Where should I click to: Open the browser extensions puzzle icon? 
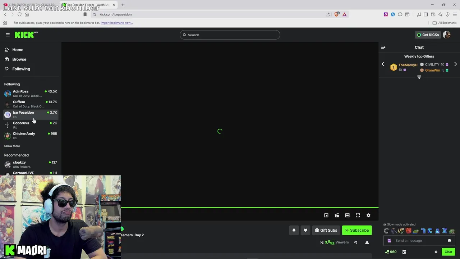[x=400, y=14]
